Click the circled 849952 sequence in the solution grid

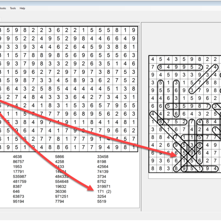coord(180,67)
